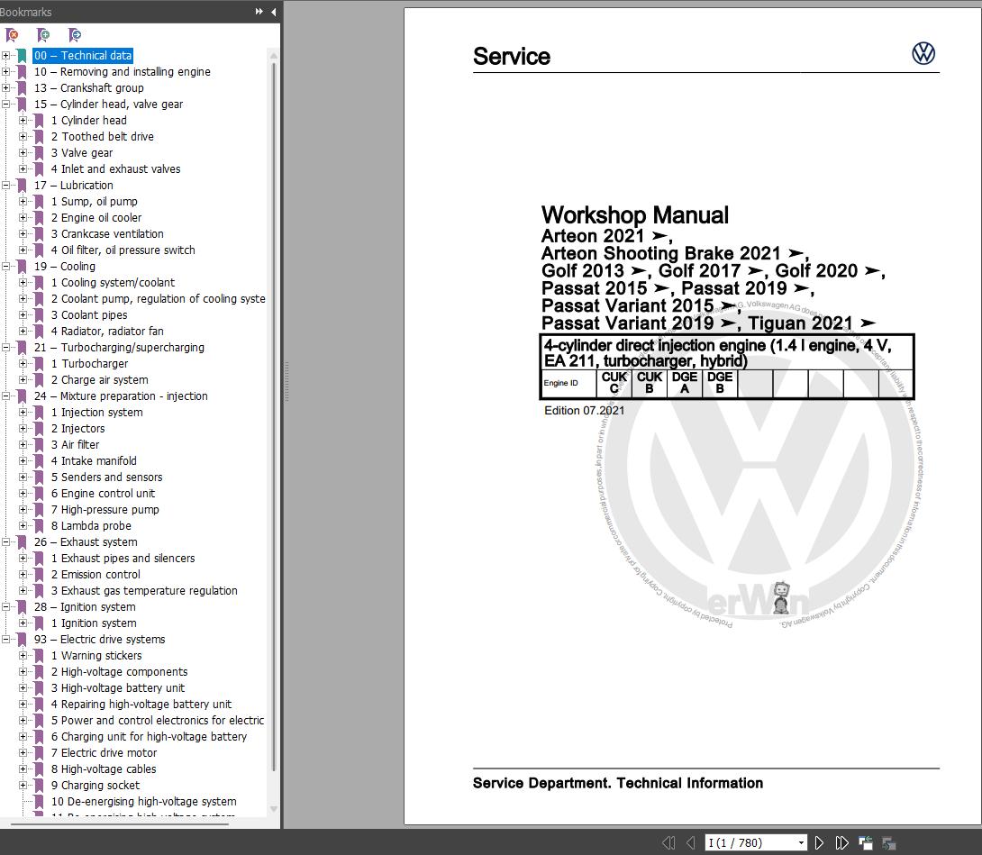The image size is (982, 855).
Task: Open '10 De-energising high-voltage system' bookmark
Action: coord(143,802)
